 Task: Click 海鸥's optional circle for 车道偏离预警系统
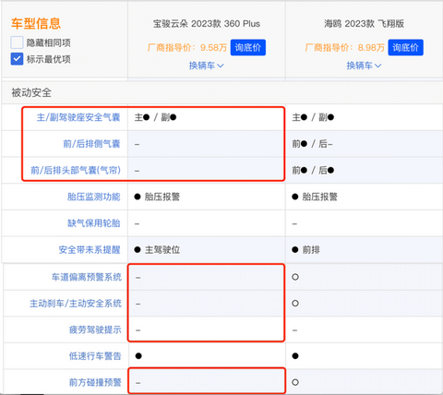tap(295, 277)
